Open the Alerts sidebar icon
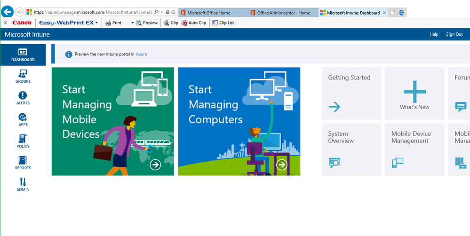Screen dimensions: 470x236 pyautogui.click(x=23, y=95)
